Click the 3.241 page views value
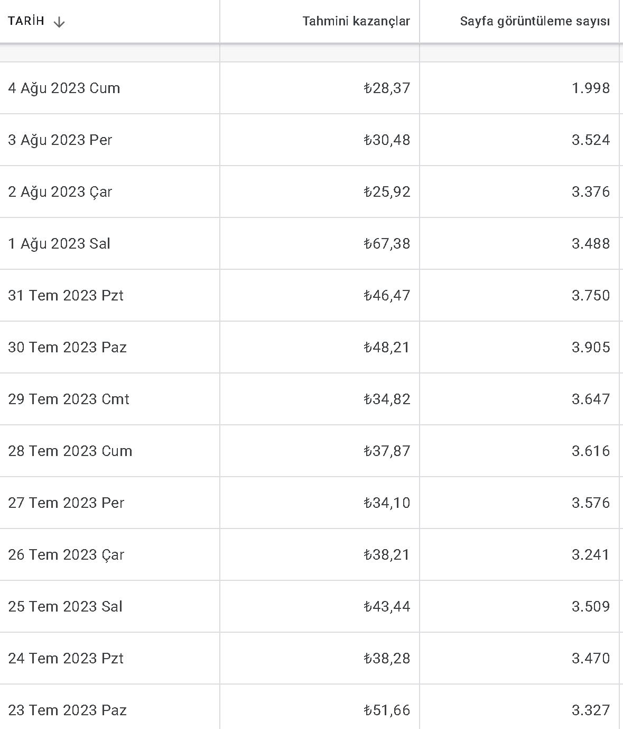 (x=591, y=554)
